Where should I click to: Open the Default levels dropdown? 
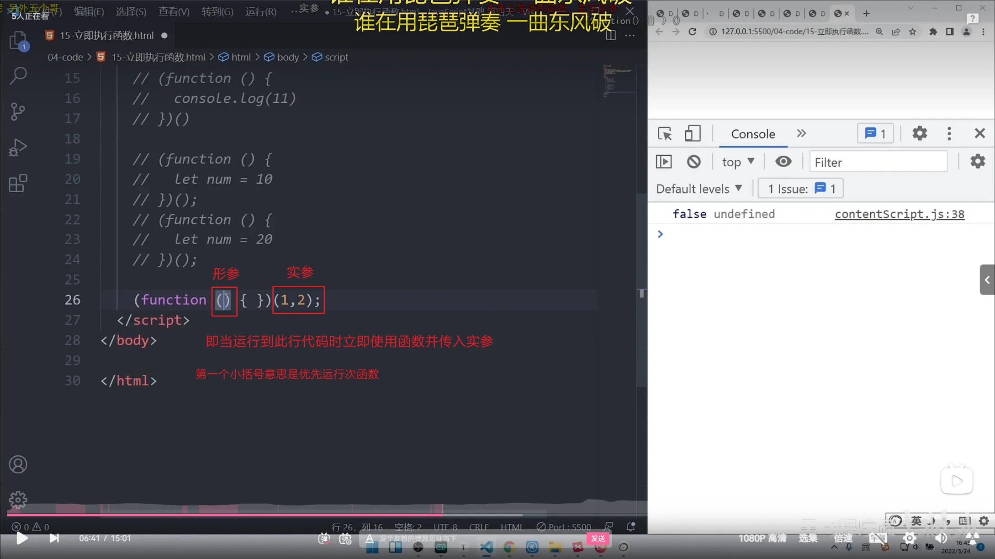click(699, 189)
